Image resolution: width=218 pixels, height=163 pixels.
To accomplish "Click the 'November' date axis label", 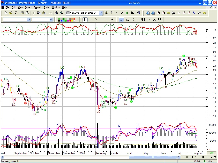I will click(x=54, y=153).
